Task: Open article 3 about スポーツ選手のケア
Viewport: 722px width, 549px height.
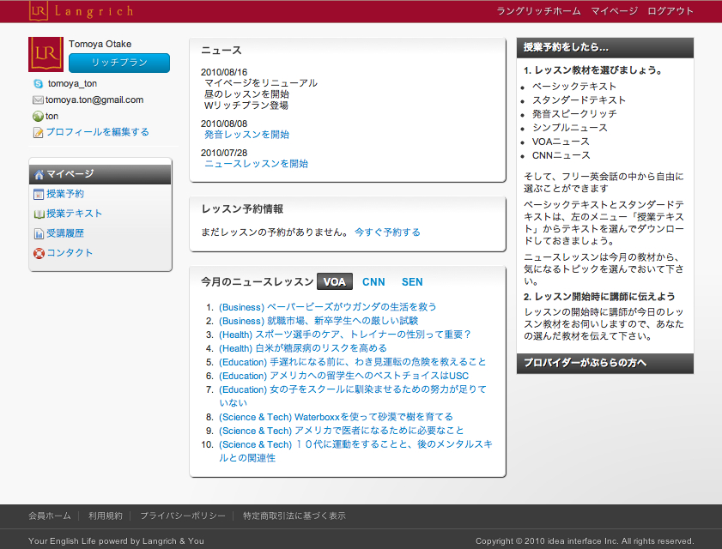Action: click(344, 335)
